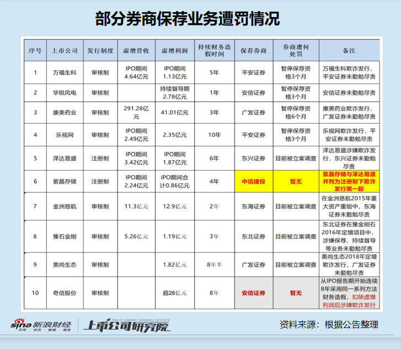Click the gray 暂无 cell in row 10
The width and height of the screenshot is (401, 349).
pos(296,293)
